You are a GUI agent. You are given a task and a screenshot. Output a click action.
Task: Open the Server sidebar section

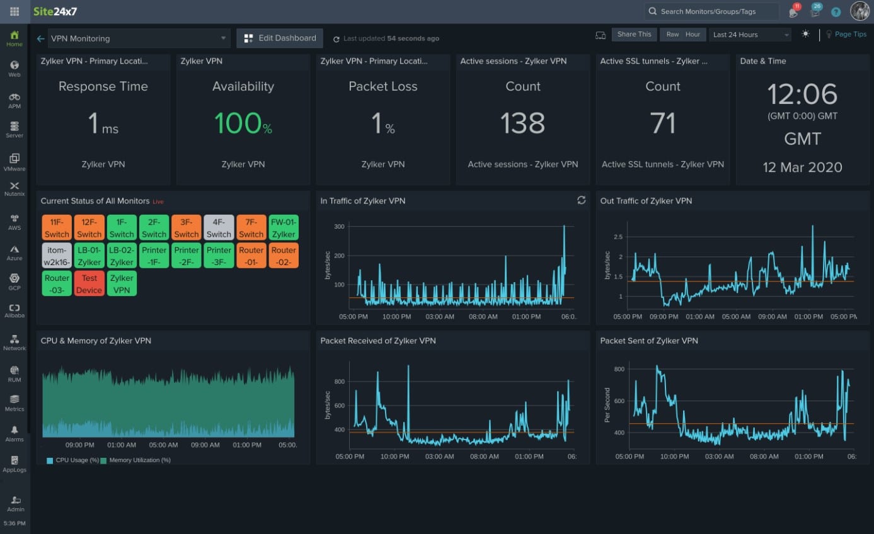click(14, 130)
